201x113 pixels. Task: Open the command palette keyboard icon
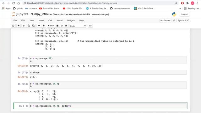pyautogui.click(x=90, y=26)
